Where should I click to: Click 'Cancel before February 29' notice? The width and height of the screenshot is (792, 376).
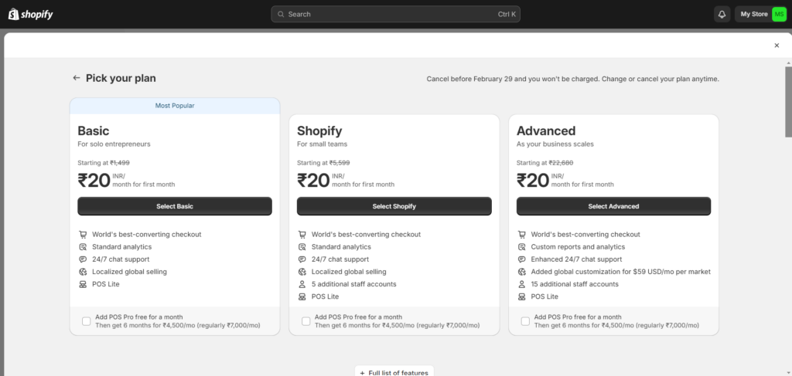[573, 79]
